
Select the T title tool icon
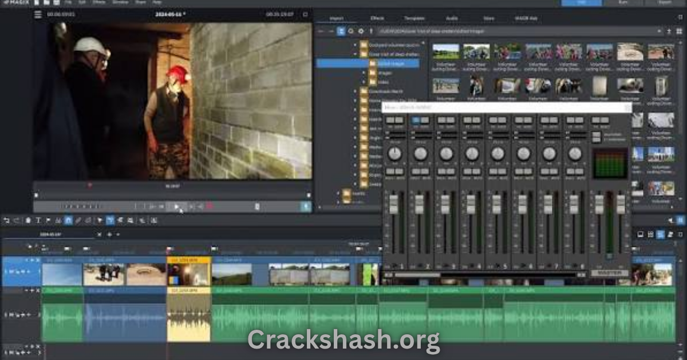(x=38, y=220)
